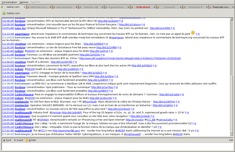The image size is (235, 152).
Task: Click the 140 character counter
Action: [x=231, y=140]
